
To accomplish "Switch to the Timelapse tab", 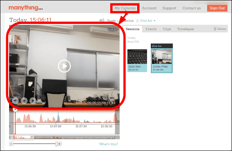I will (x=186, y=29).
